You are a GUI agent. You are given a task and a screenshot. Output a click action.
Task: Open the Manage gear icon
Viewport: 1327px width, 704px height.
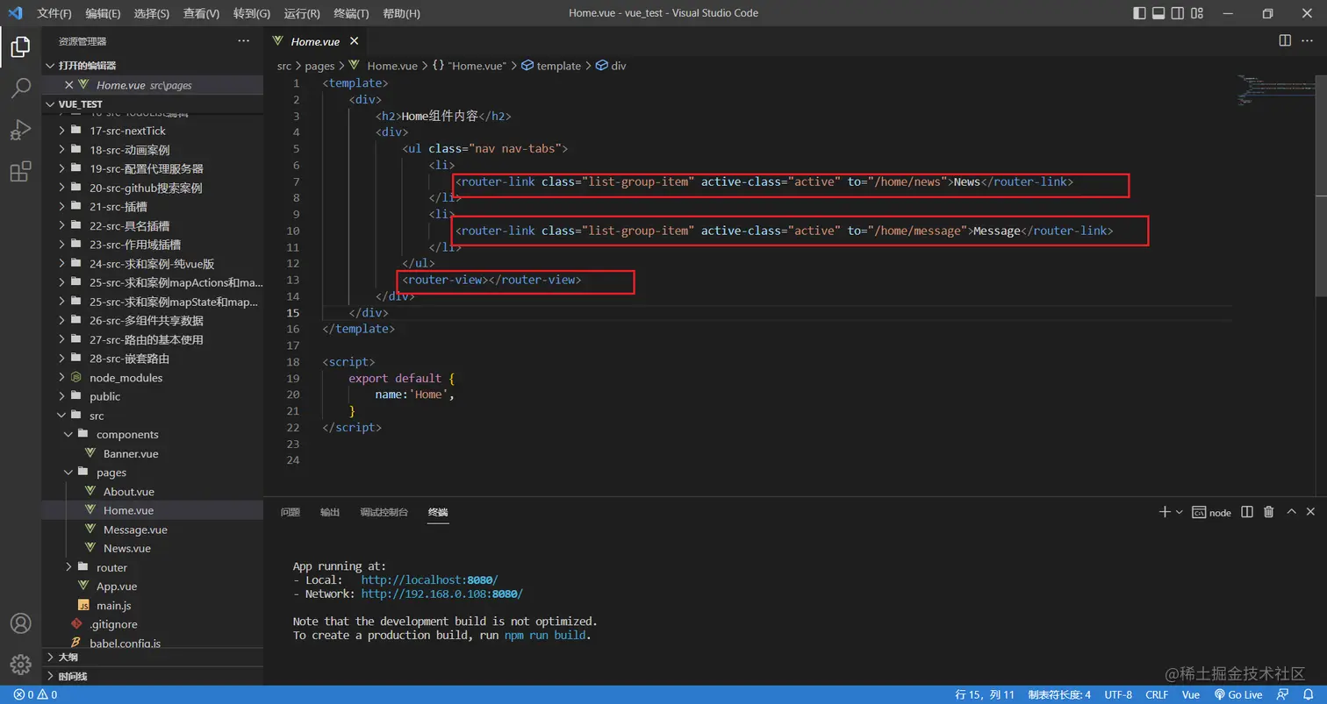(x=20, y=665)
